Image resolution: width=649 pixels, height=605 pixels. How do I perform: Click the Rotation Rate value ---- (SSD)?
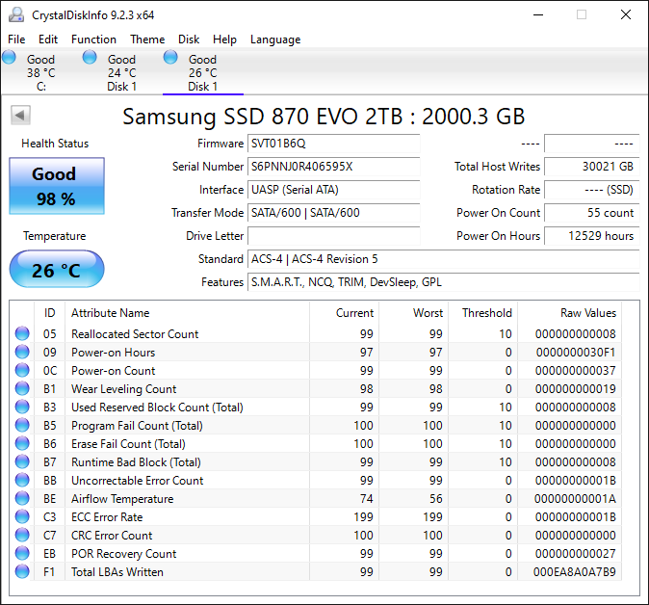[x=592, y=190]
